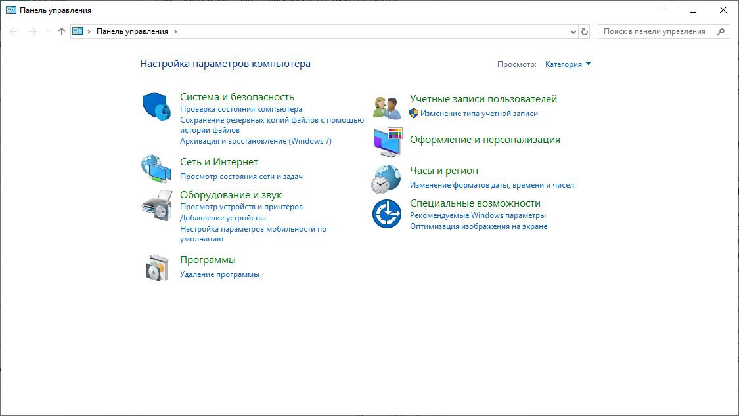Open the System and Security shield icon
Image resolution: width=739 pixels, height=416 pixels.
pyautogui.click(x=156, y=106)
